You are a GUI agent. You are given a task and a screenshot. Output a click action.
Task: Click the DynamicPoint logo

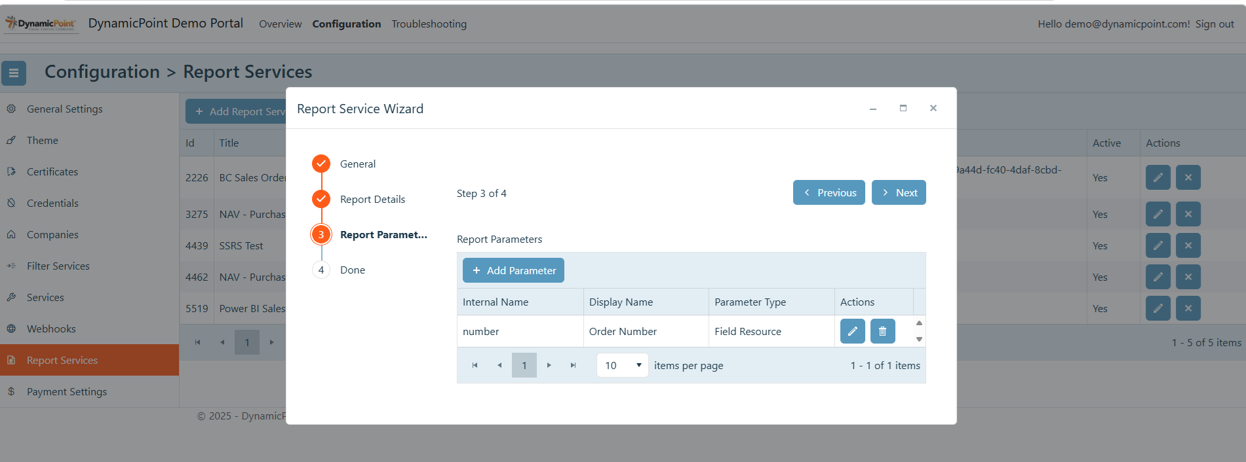41,24
